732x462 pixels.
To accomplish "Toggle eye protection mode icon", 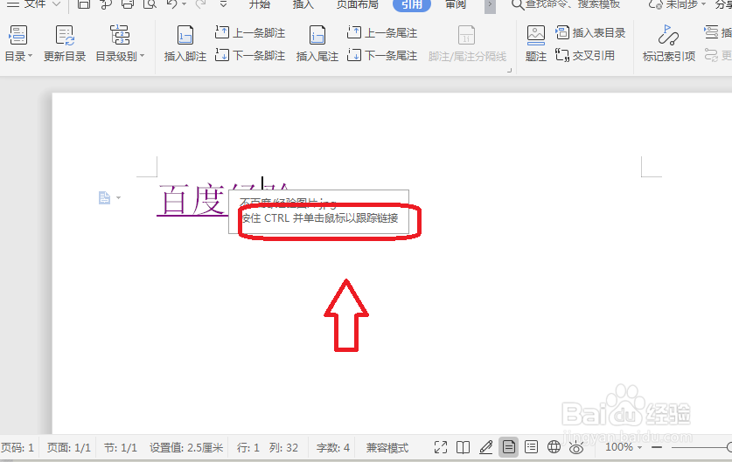I will [576, 449].
